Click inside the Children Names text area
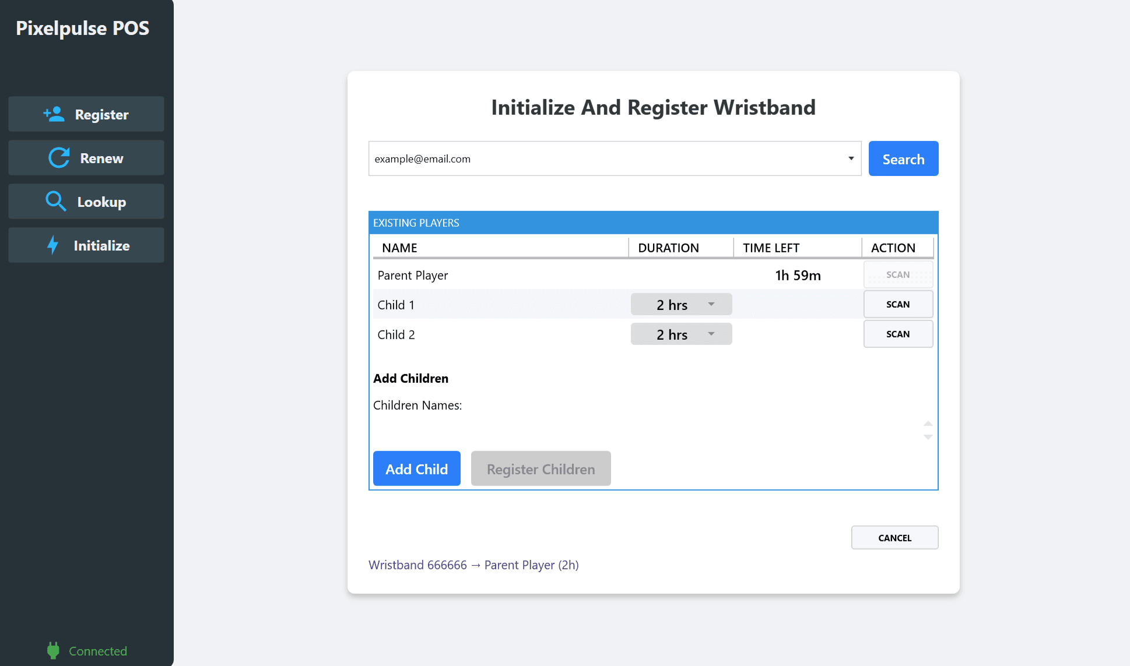Screen dimensions: 1130x666 pos(641,428)
